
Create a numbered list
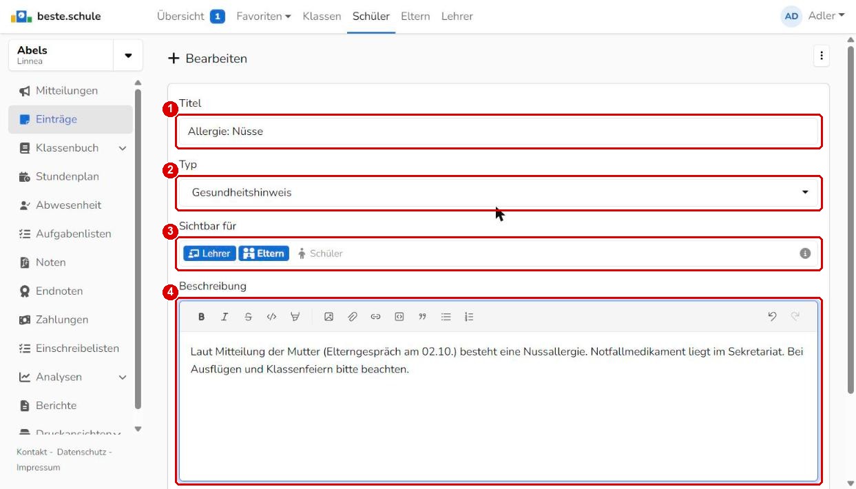tap(469, 317)
